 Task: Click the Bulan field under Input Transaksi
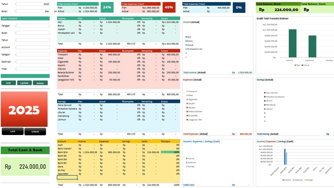[33, 33]
